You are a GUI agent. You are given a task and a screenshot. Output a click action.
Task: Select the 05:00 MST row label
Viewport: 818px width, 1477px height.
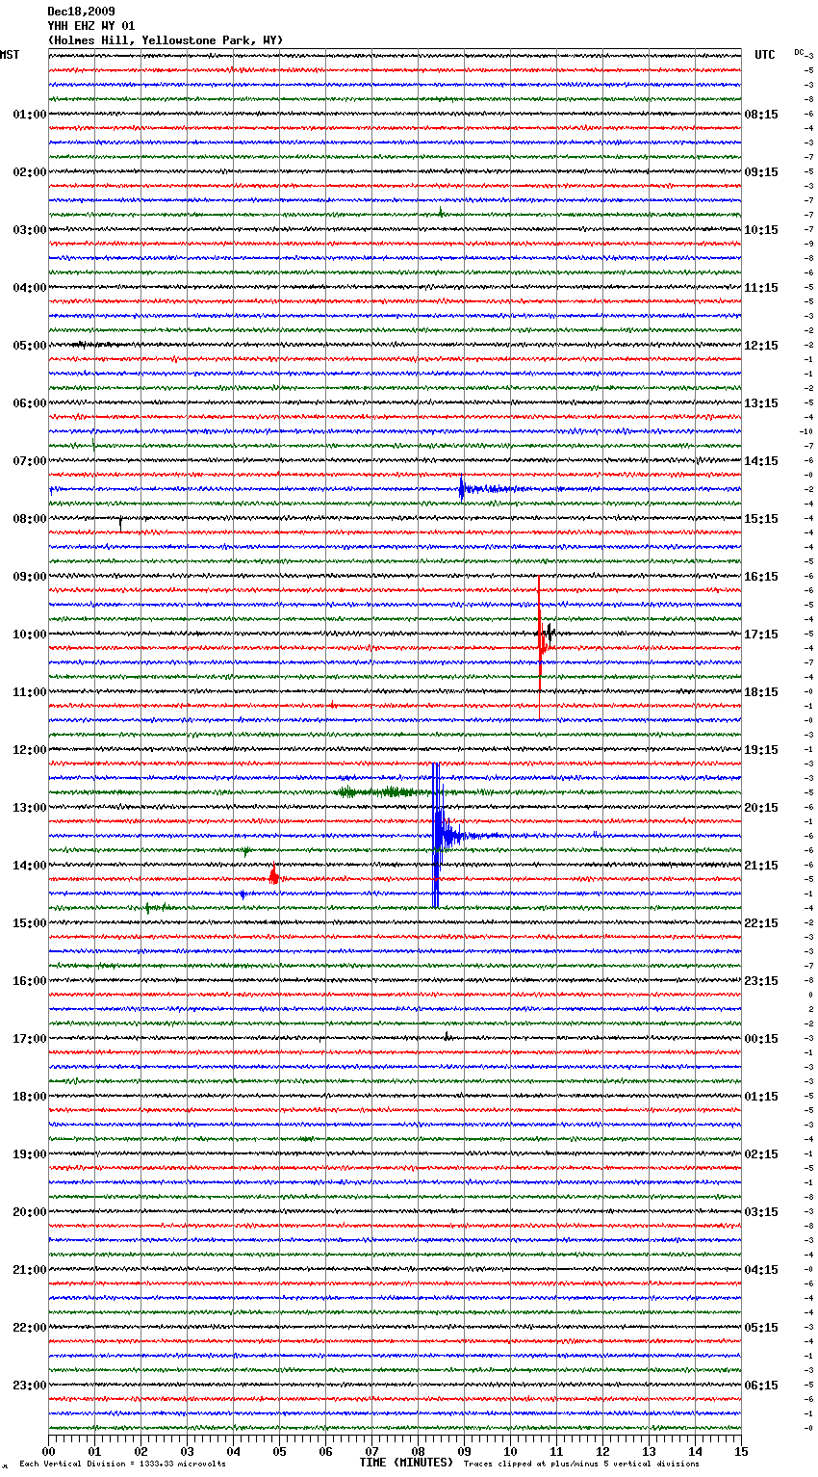[30, 346]
